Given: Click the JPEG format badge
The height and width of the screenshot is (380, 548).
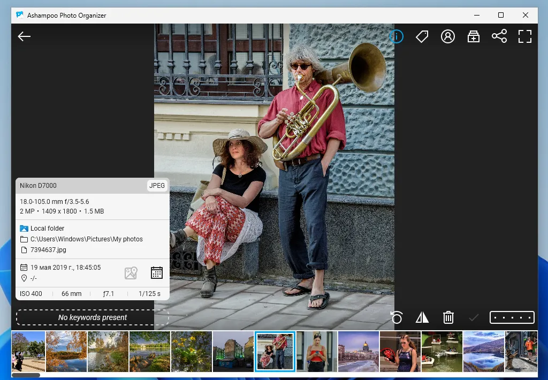Looking at the screenshot, I should (x=157, y=185).
